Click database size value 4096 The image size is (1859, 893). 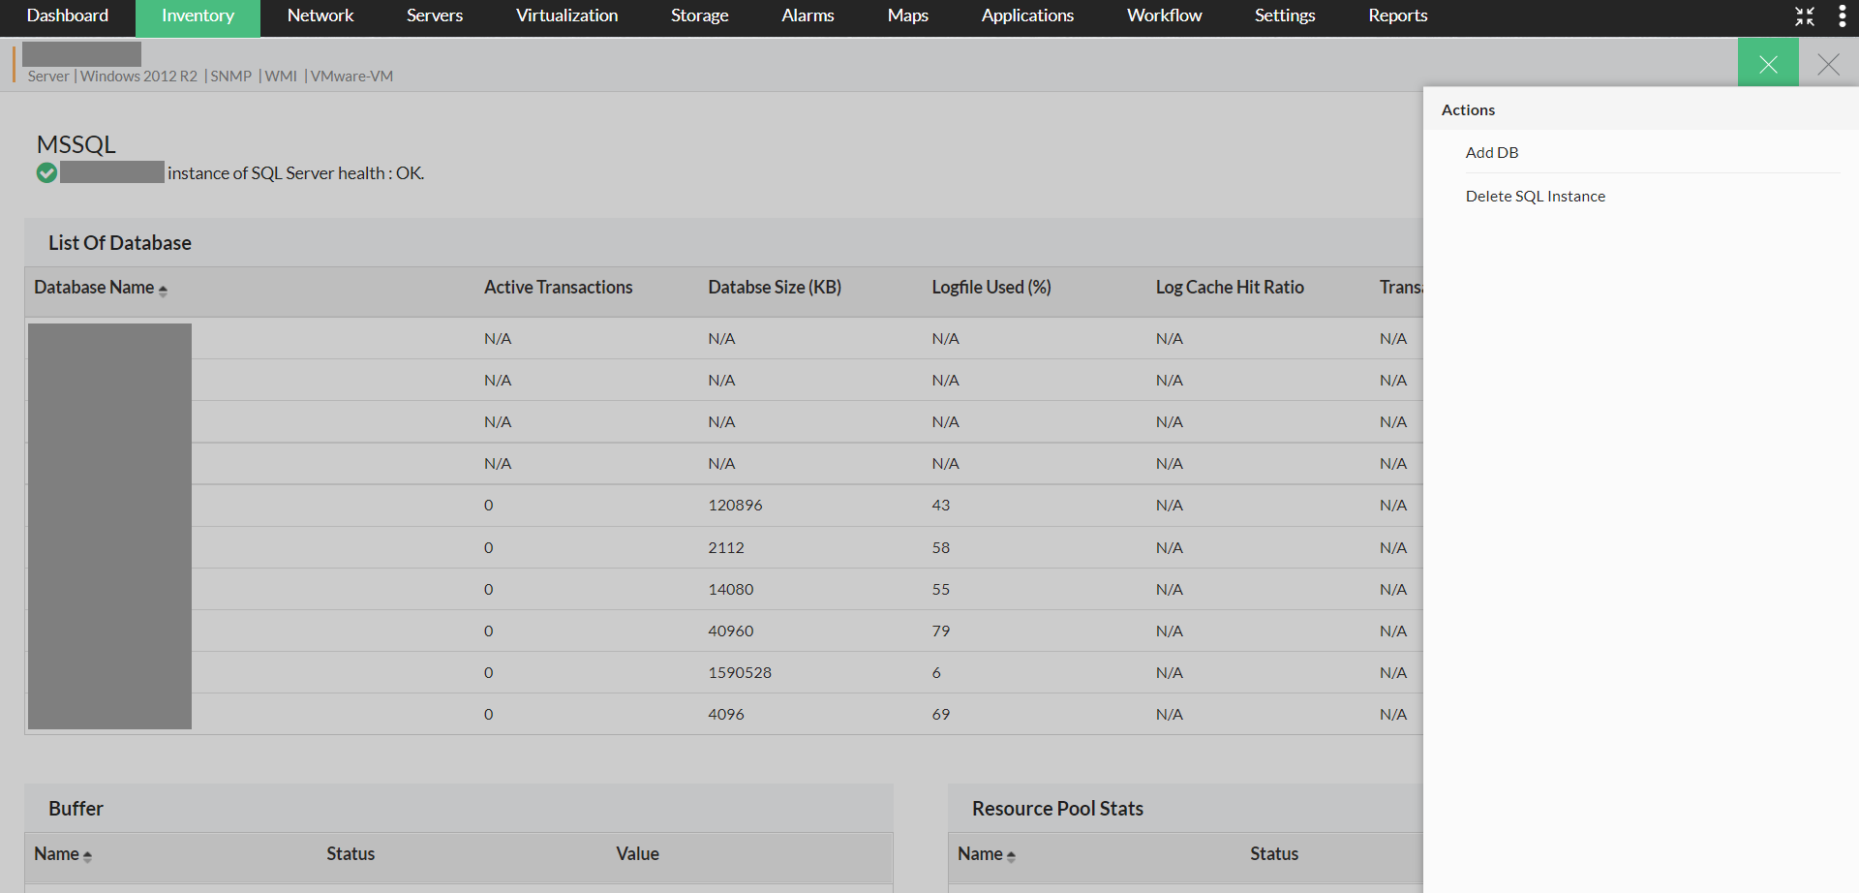[726, 714]
